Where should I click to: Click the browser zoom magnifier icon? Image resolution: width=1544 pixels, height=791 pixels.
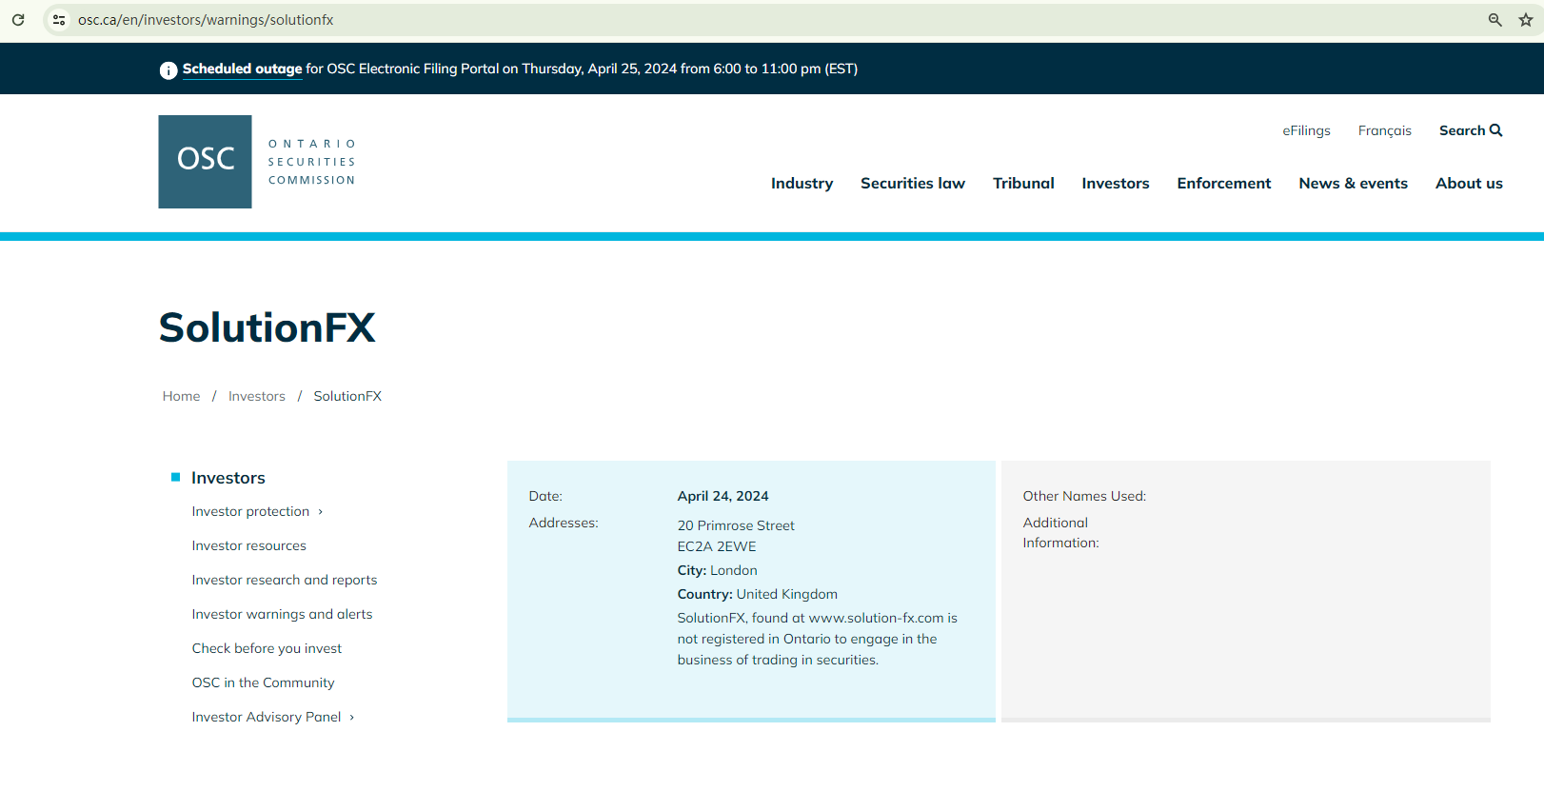click(x=1495, y=20)
